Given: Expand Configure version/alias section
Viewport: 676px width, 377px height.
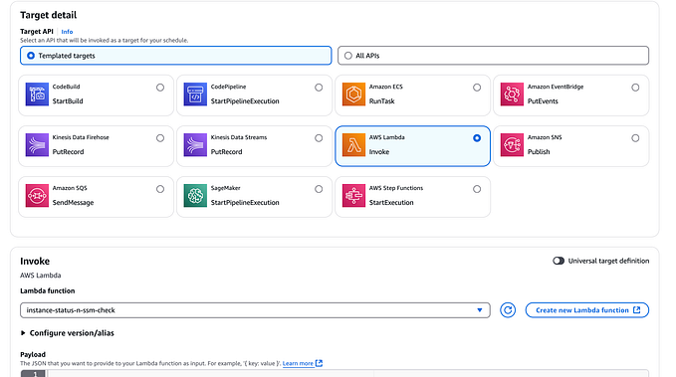Looking at the screenshot, I should 68,333.
